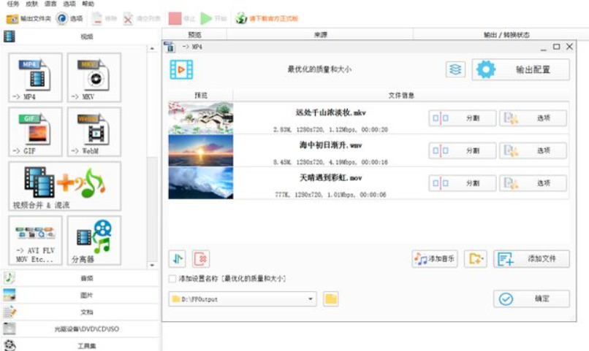Click the 选项 toolbar button
The width and height of the screenshot is (589, 351).
(x=69, y=18)
